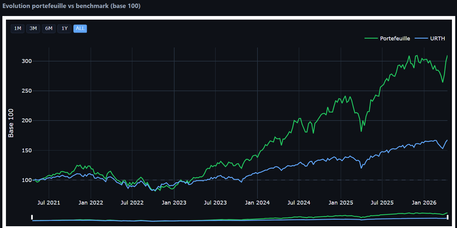
Task: Click the highlighted ALL range button
Action: click(x=80, y=28)
